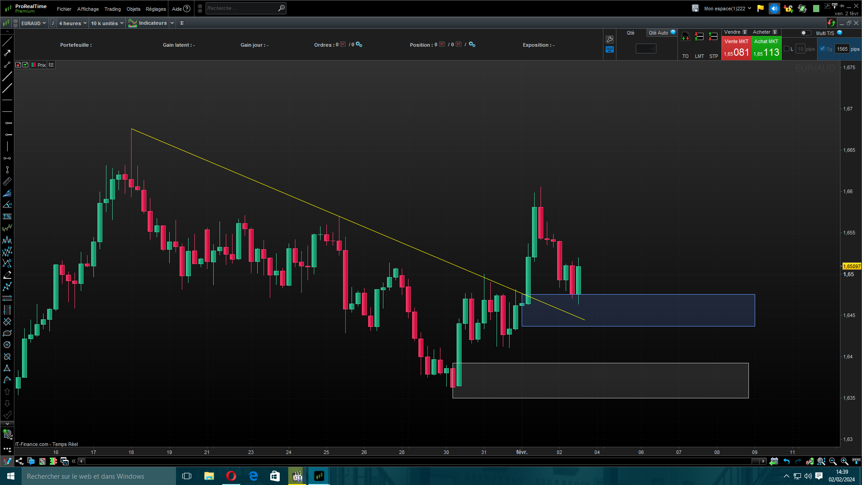Select the LMT limit order icon

pos(699,37)
